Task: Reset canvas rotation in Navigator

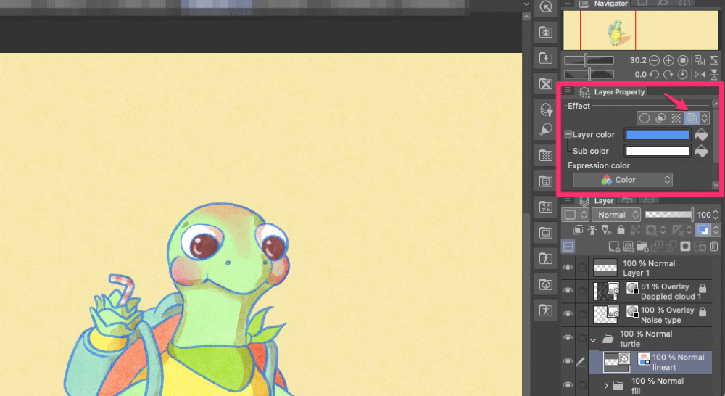Action: point(682,74)
